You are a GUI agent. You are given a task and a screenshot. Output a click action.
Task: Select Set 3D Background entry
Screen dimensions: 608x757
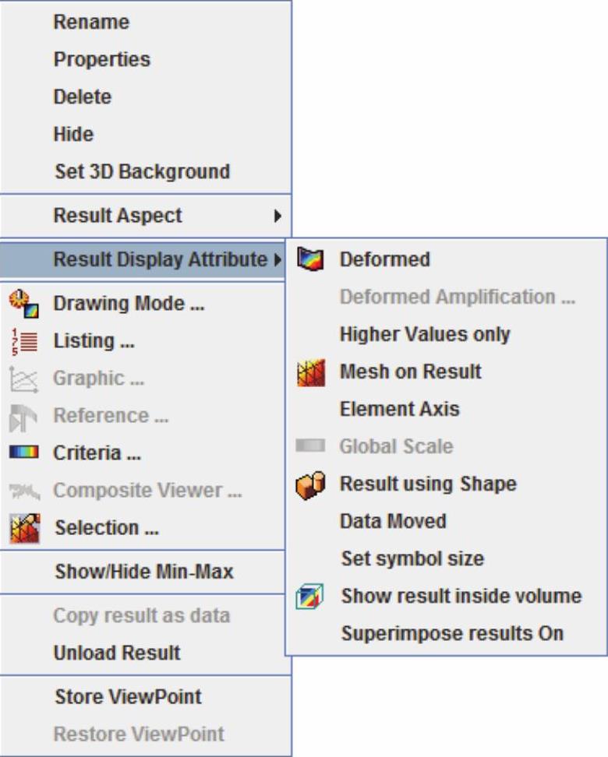click(x=142, y=171)
